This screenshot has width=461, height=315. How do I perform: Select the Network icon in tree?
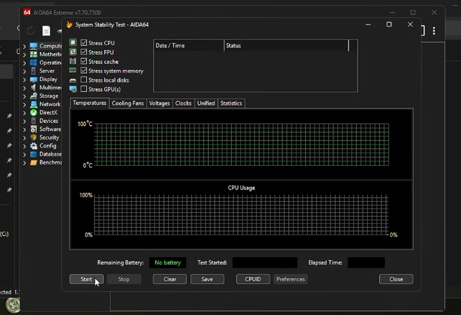[34, 104]
